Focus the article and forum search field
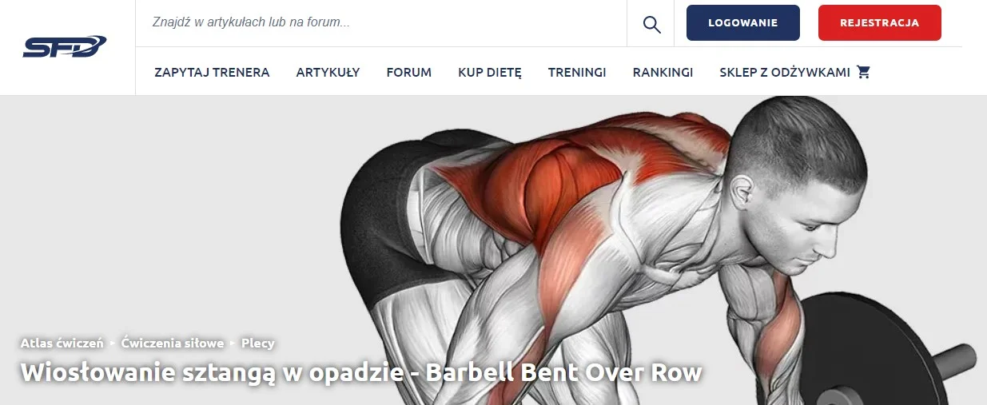Image resolution: width=987 pixels, height=405 pixels. coord(381,23)
